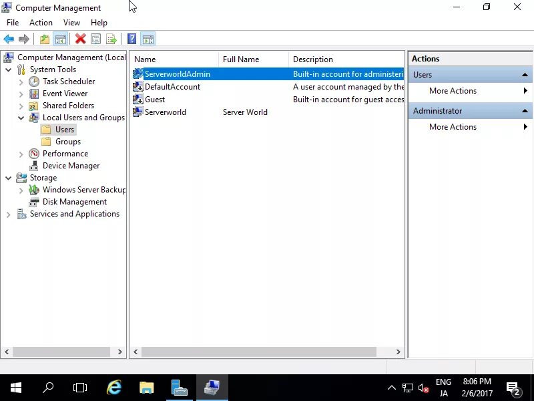This screenshot has width=534, height=401.
Task: Open File Explorer from taskbar
Action: [147, 388]
